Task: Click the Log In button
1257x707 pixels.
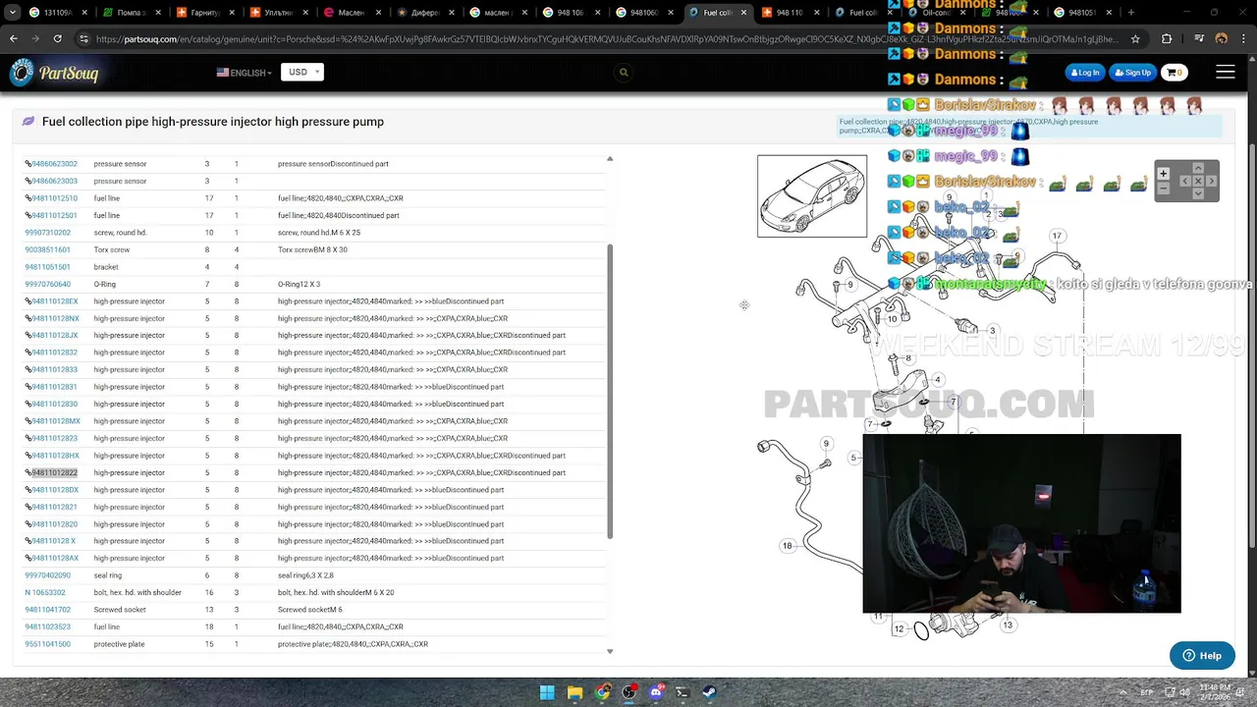Action: tap(1085, 73)
